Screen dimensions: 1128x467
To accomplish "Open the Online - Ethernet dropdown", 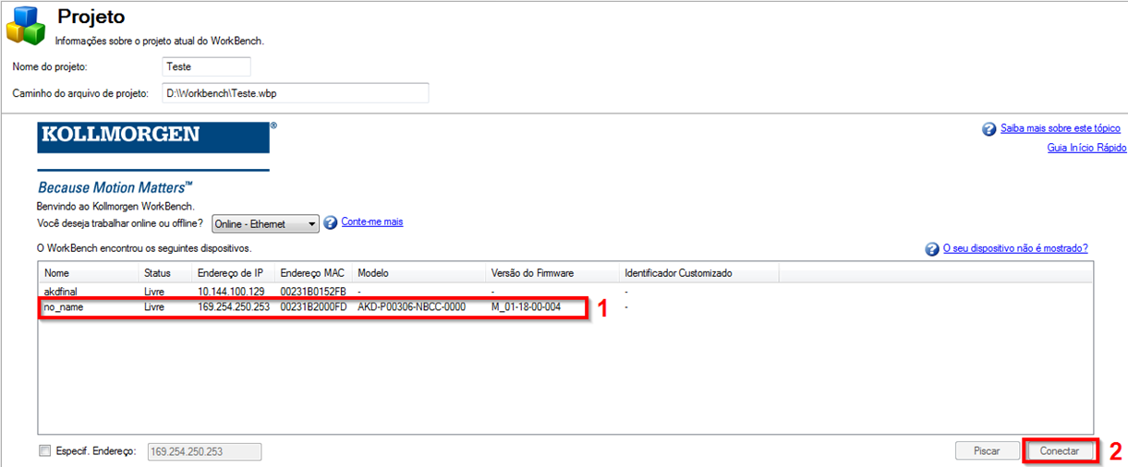I will [265, 224].
